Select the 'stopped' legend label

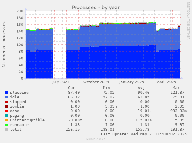point(18,102)
